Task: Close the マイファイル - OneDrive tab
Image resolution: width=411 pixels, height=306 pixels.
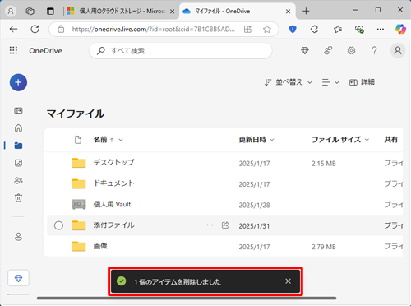Action: tap(288, 12)
